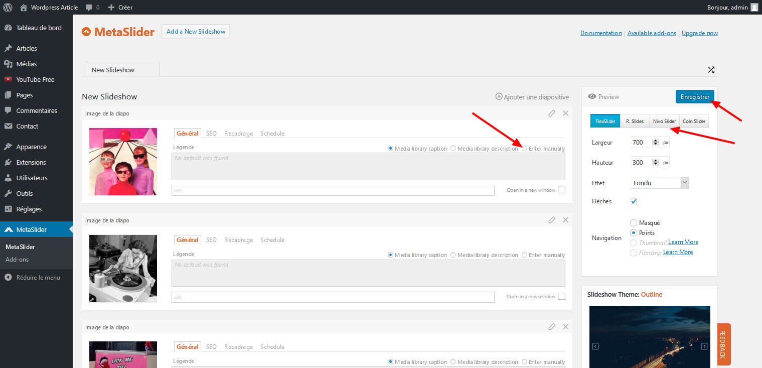Click the sunglasses kids slide thumbnail
762x368 pixels.
point(123,162)
